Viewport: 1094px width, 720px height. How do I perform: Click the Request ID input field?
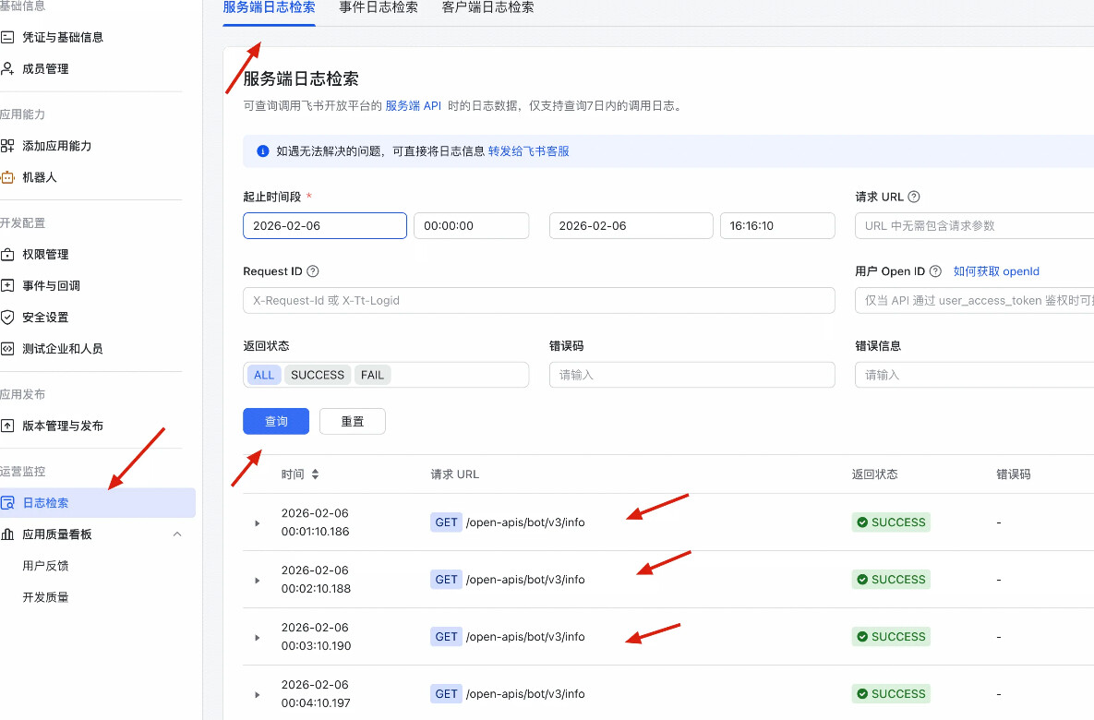(538, 300)
